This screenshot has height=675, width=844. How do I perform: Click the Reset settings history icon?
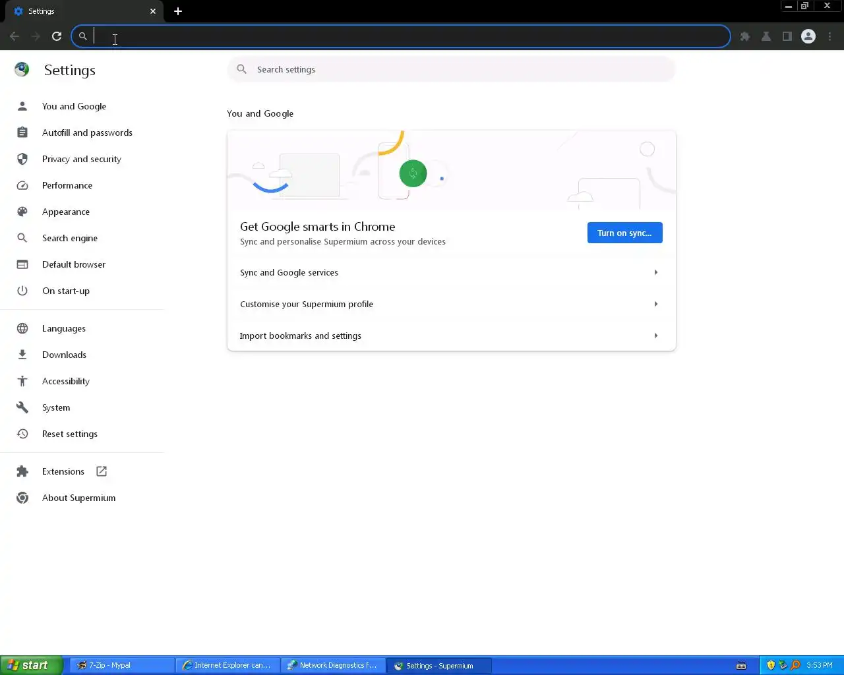click(22, 434)
